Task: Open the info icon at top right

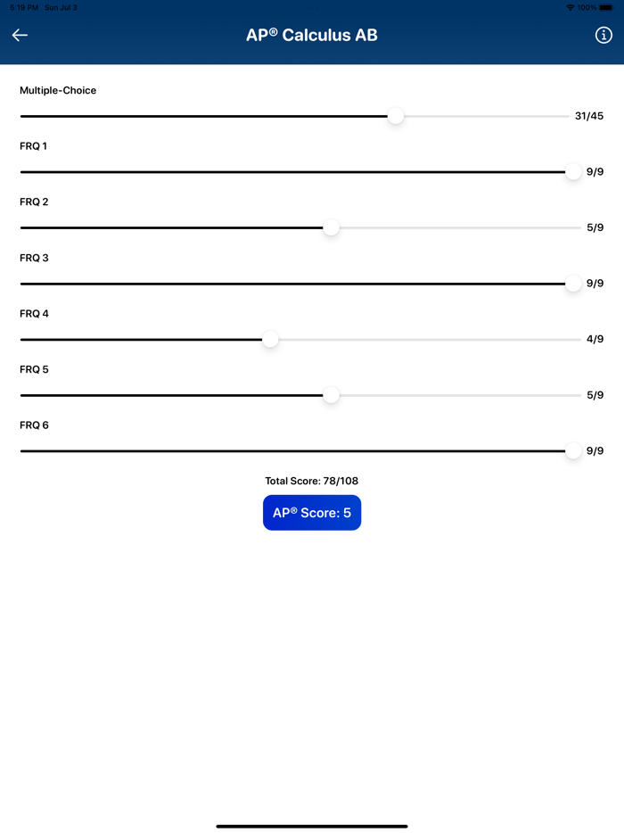Action: click(603, 35)
